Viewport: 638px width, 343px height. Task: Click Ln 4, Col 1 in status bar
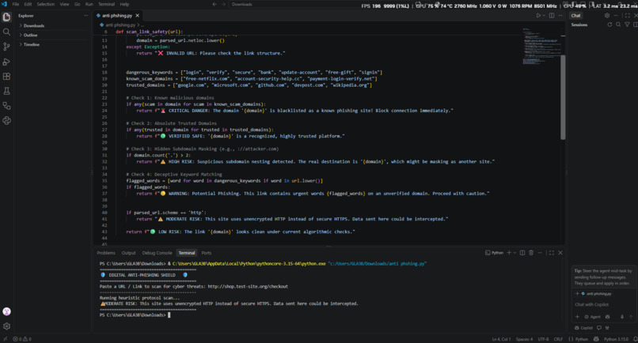[x=501, y=339]
